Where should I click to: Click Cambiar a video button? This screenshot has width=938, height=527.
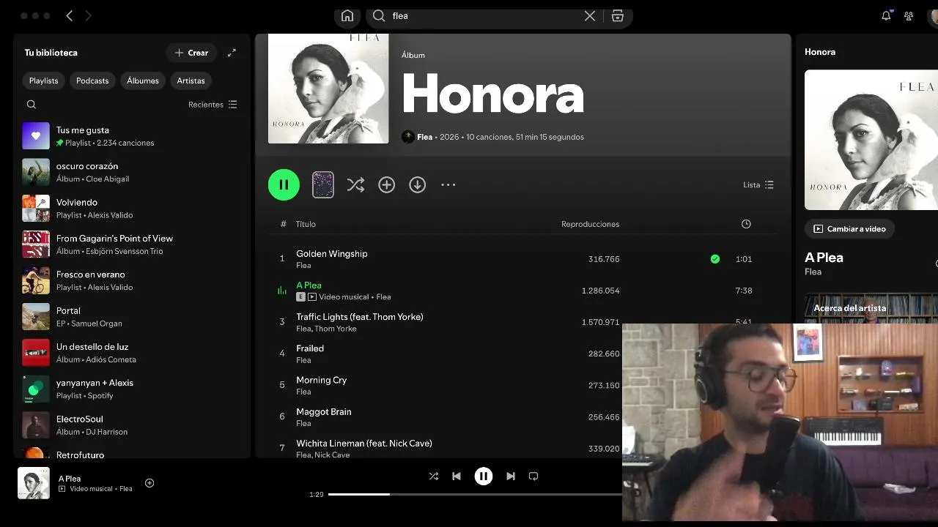click(849, 229)
